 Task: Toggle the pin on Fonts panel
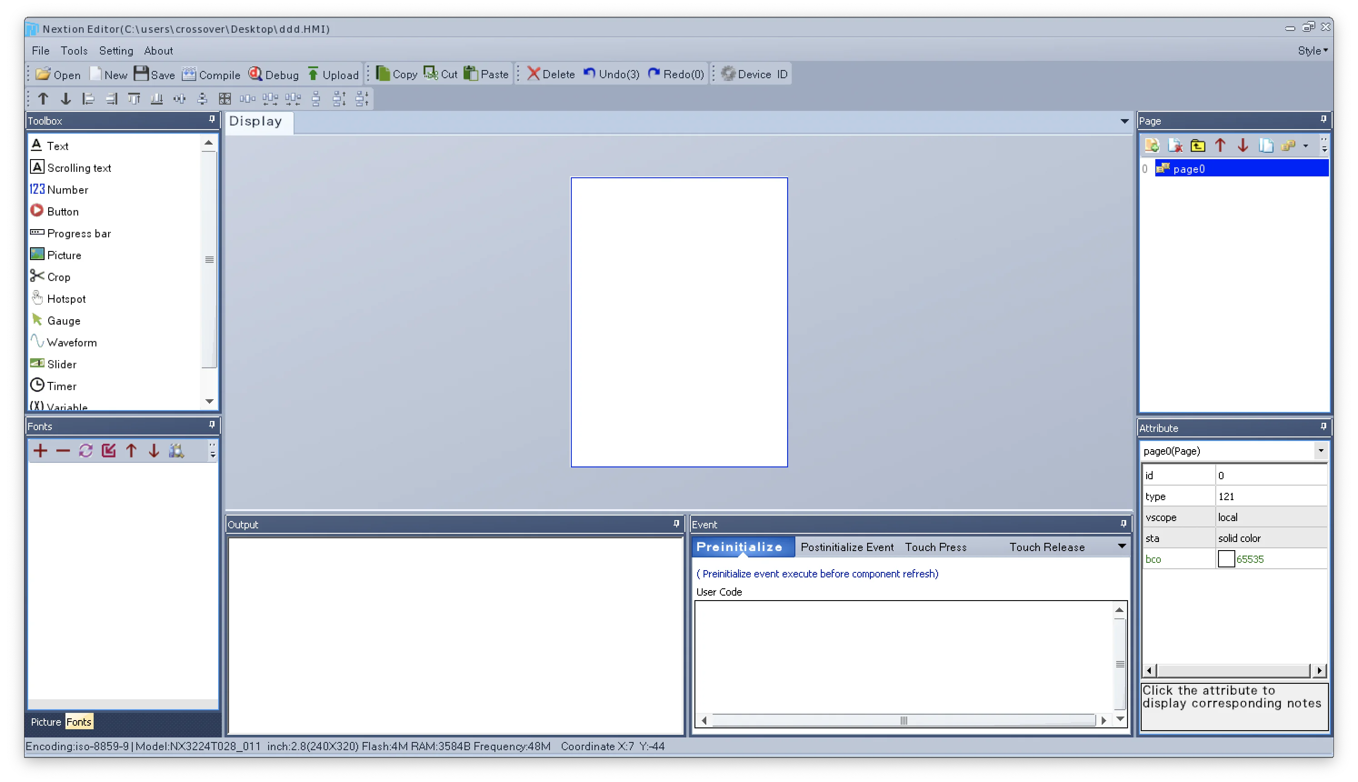pyautogui.click(x=212, y=426)
